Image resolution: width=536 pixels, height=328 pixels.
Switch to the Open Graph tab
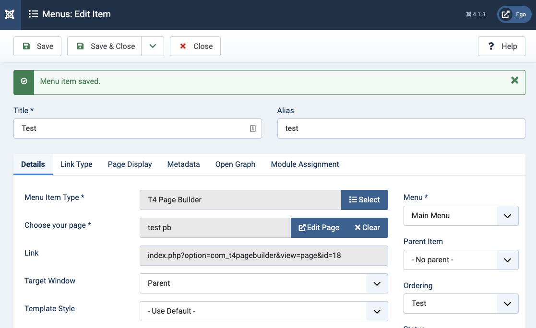(235, 164)
